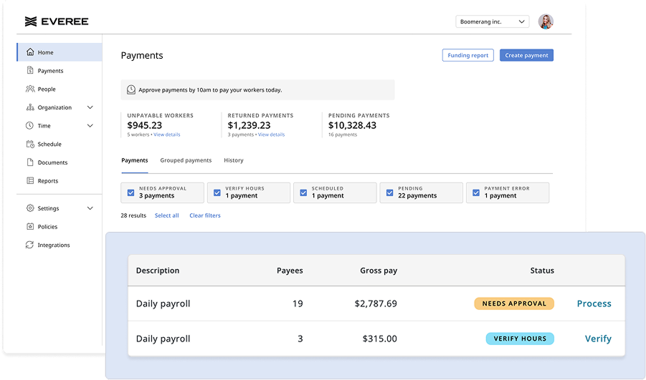Uncheck the Needs Approval filter checkbox

click(x=130, y=193)
